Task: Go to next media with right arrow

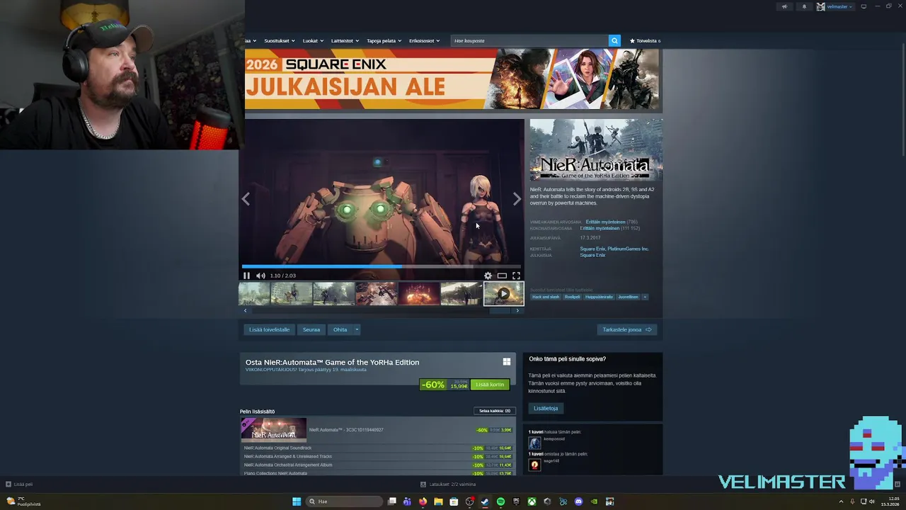Action: tap(517, 199)
